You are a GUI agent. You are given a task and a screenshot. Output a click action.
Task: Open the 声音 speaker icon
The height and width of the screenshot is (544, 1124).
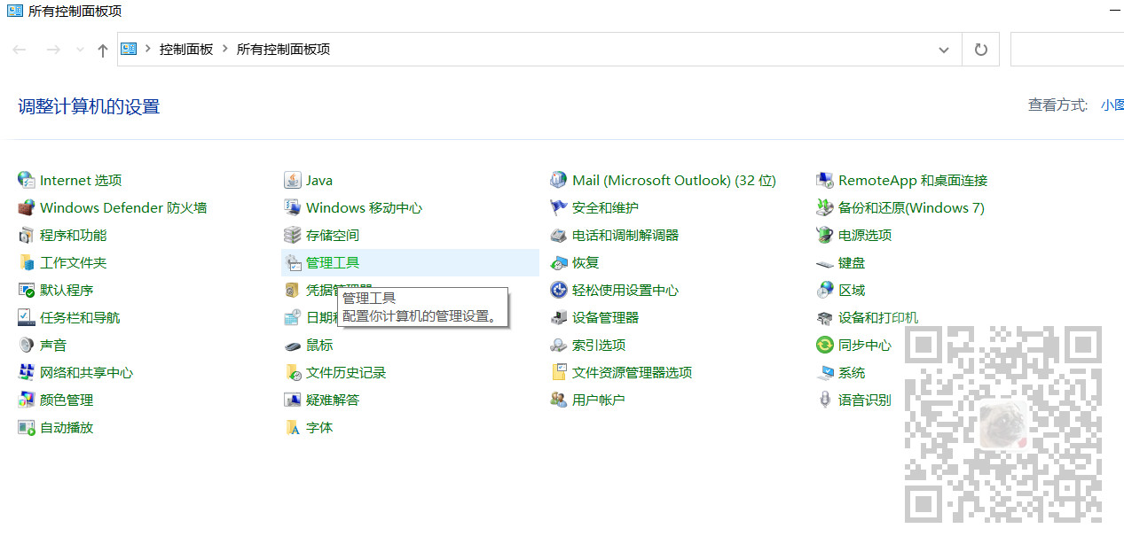tap(26, 345)
